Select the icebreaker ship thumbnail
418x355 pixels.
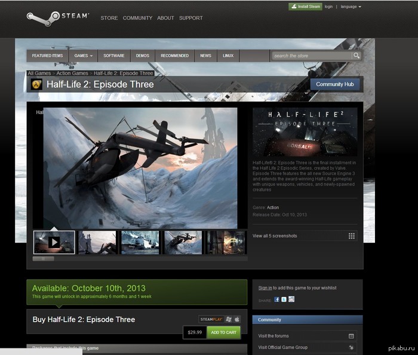click(x=140, y=243)
